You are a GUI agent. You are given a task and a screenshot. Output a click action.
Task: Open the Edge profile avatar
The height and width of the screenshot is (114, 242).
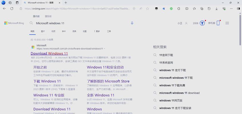click(3, 3)
